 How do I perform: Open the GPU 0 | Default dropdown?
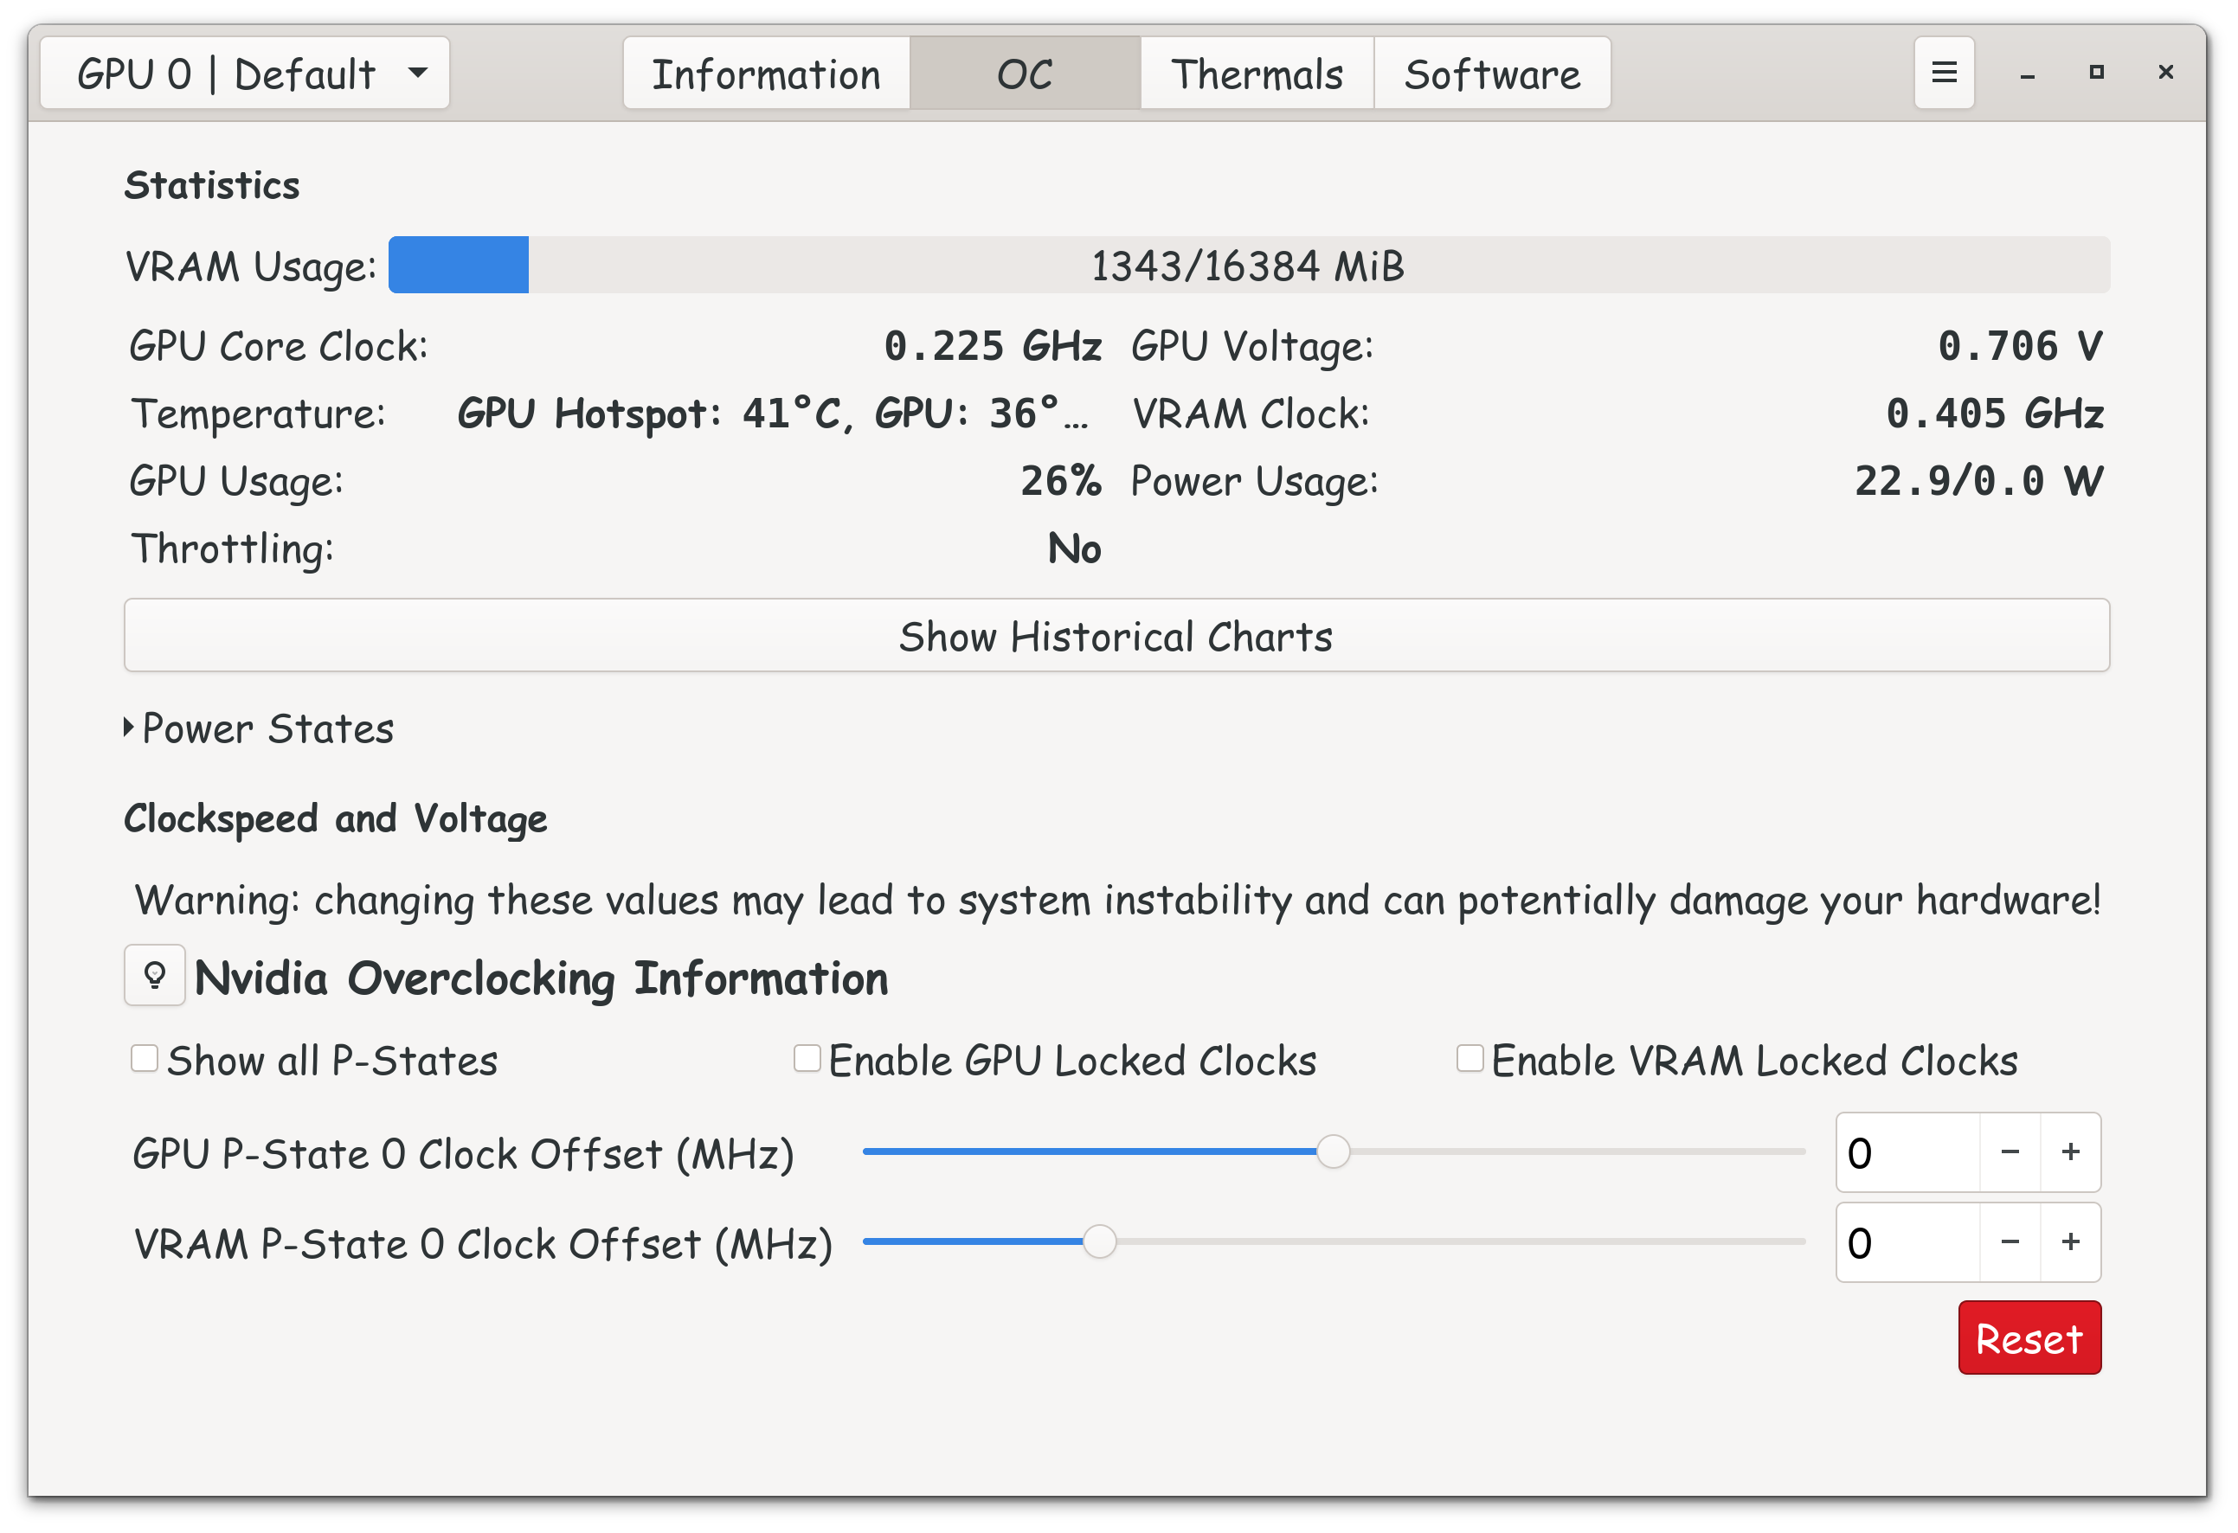click(245, 74)
